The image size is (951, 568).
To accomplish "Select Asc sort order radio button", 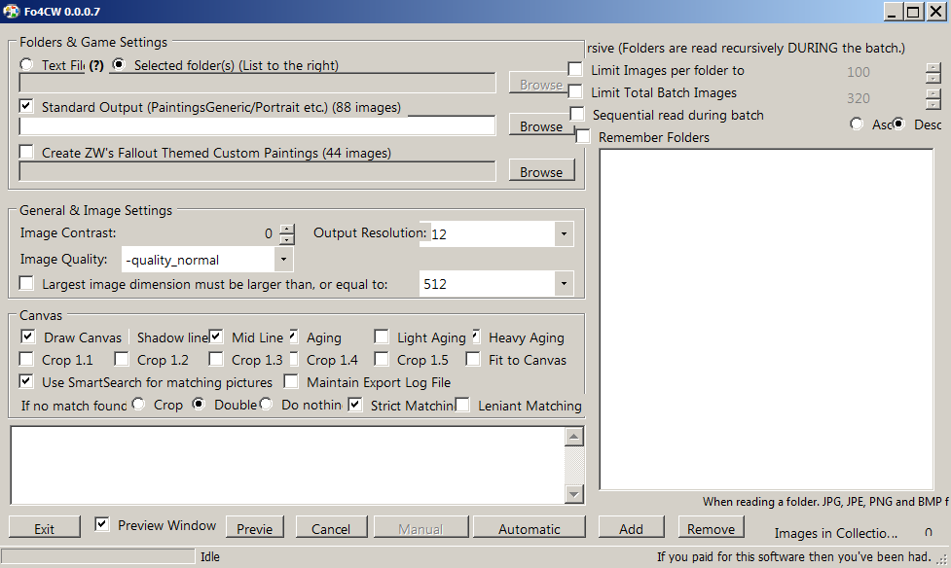I will click(857, 124).
